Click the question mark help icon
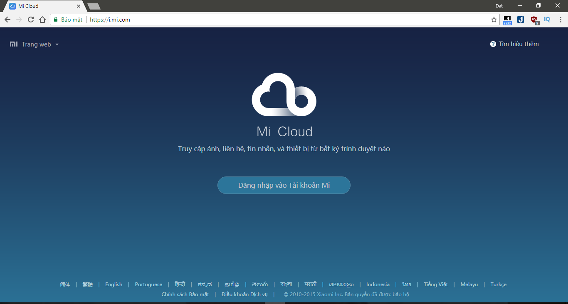This screenshot has height=304, width=568. coord(493,44)
